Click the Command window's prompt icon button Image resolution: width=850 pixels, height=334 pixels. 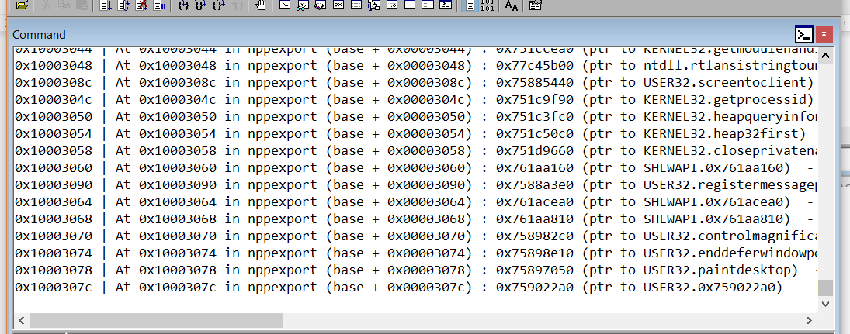(804, 34)
